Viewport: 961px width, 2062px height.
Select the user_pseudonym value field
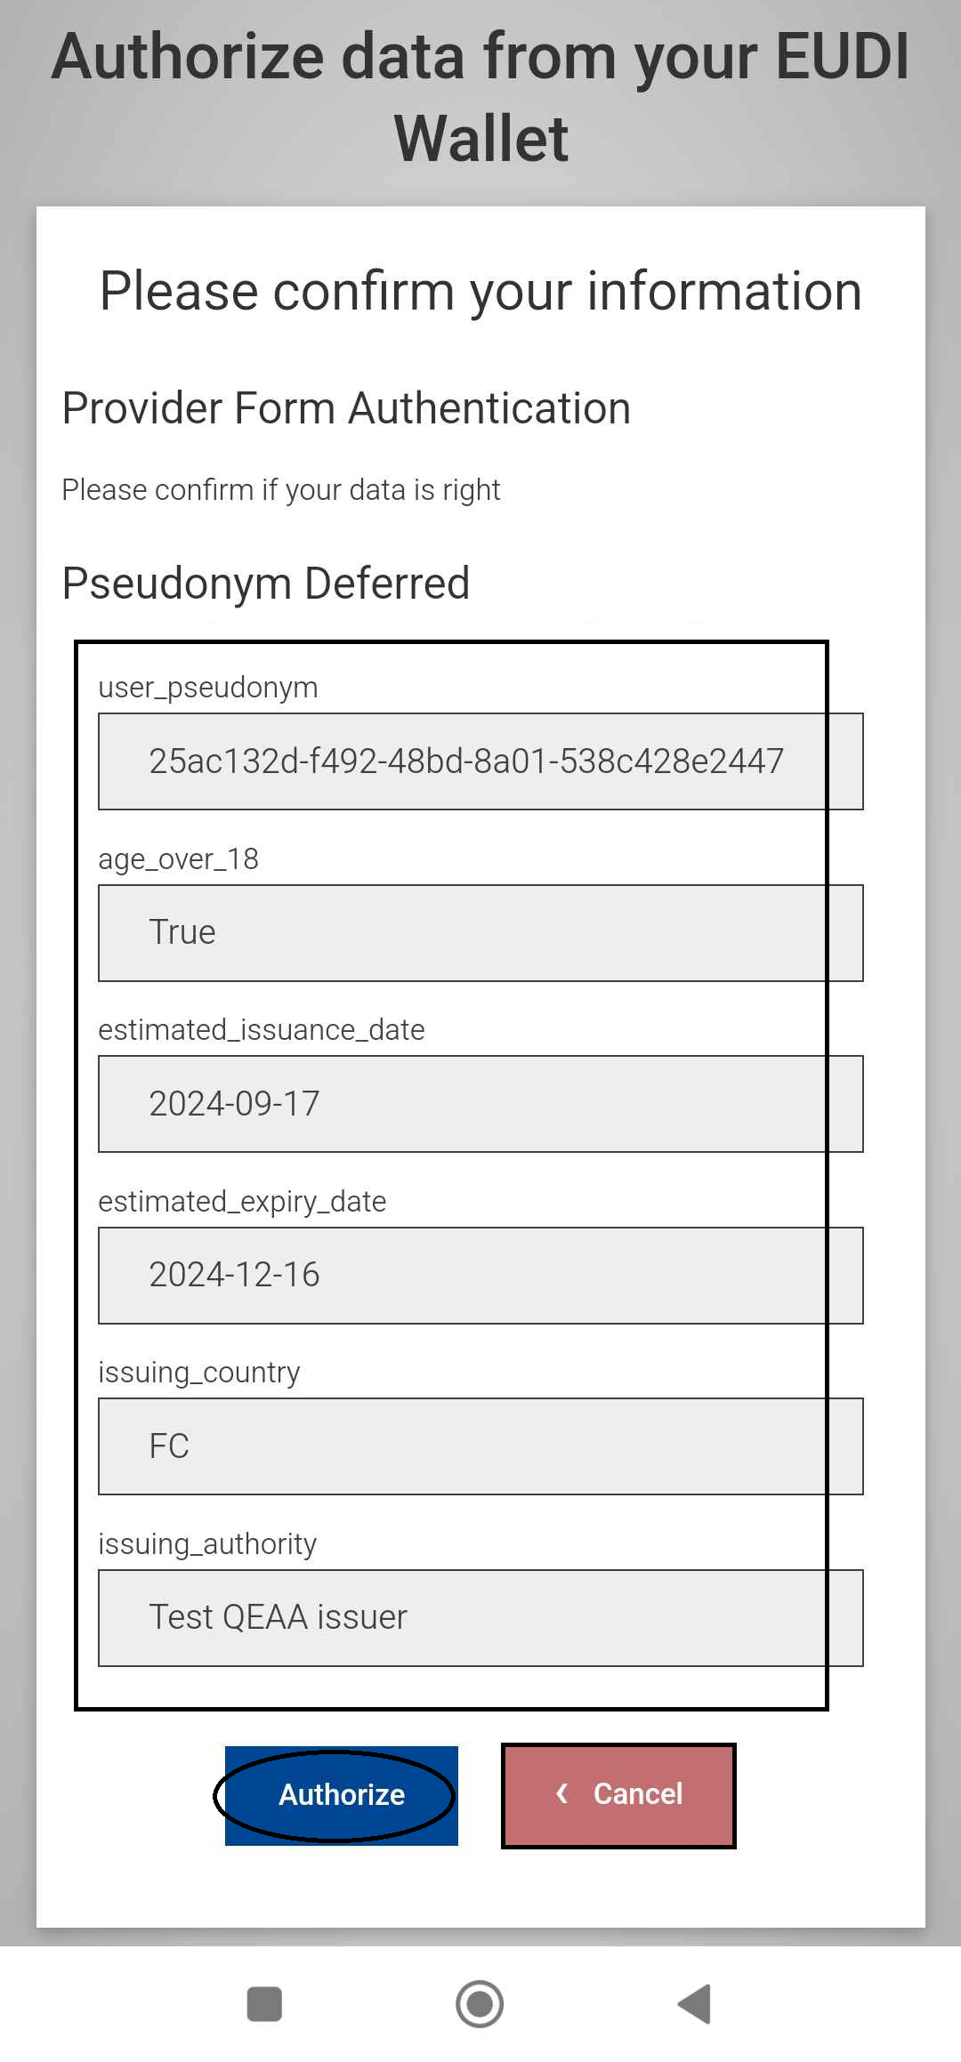(x=480, y=761)
